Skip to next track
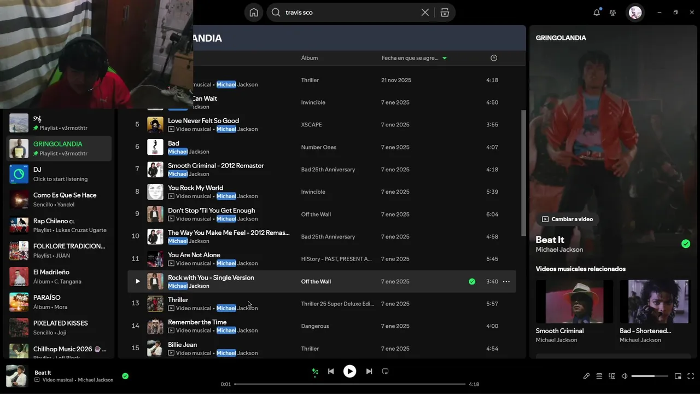The height and width of the screenshot is (394, 700). click(369, 371)
